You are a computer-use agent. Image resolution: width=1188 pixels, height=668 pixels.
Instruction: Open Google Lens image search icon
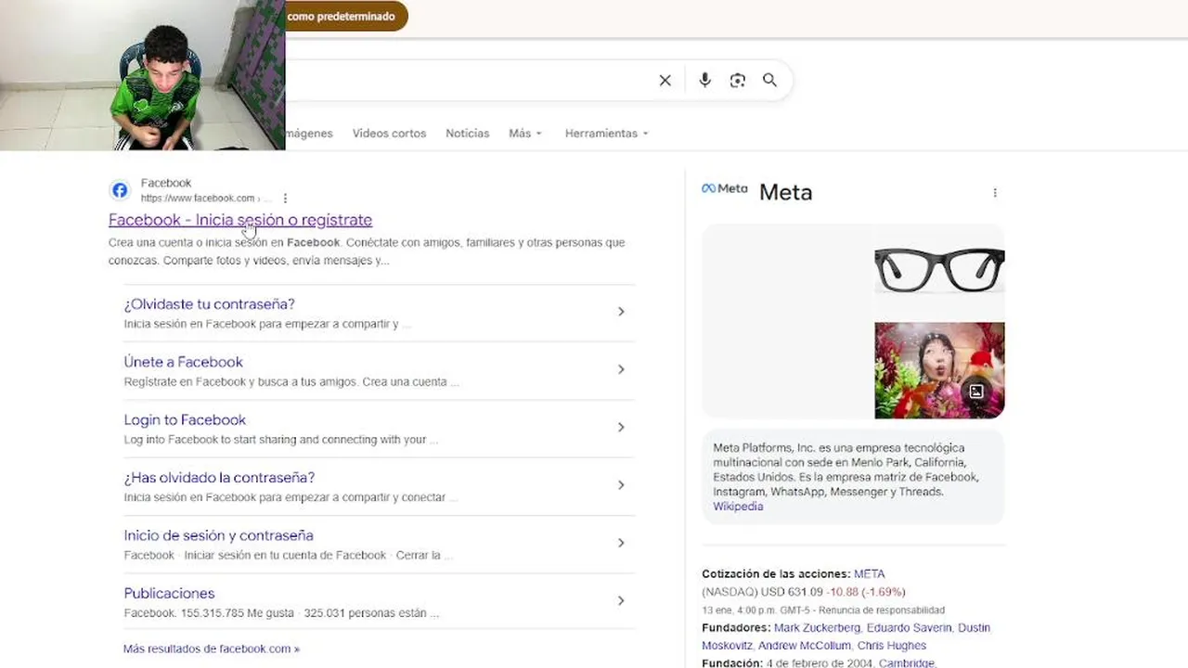pyautogui.click(x=738, y=81)
